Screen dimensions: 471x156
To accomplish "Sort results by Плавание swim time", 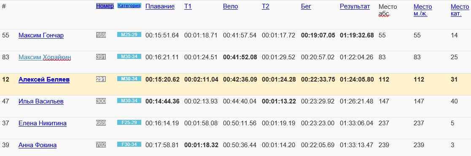I will 160,7.
